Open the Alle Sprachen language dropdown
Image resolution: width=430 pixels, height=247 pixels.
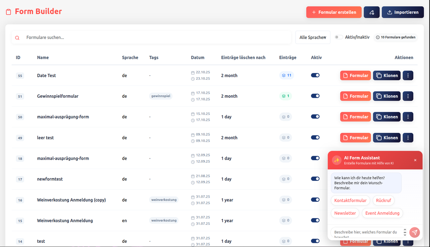tap(312, 37)
